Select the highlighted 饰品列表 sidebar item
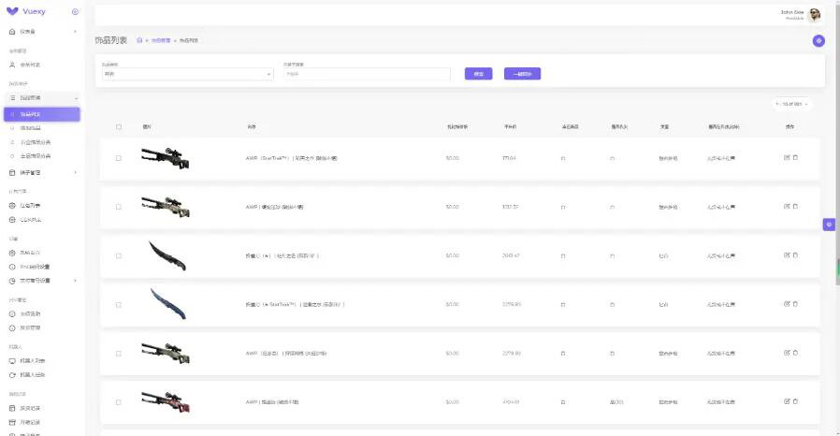 click(x=42, y=114)
